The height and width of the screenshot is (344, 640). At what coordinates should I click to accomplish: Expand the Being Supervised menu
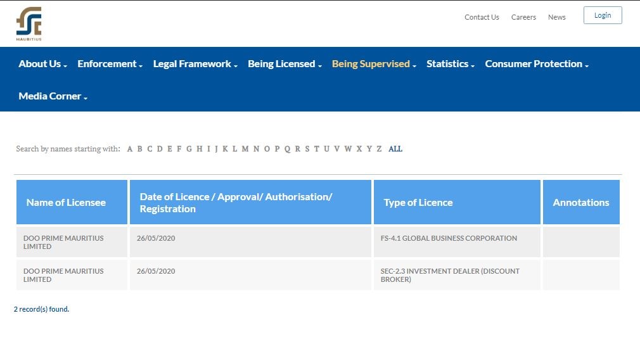374,63
